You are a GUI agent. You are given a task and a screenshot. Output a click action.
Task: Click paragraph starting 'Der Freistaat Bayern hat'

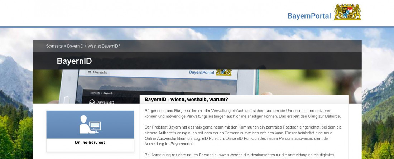[x=243, y=136]
